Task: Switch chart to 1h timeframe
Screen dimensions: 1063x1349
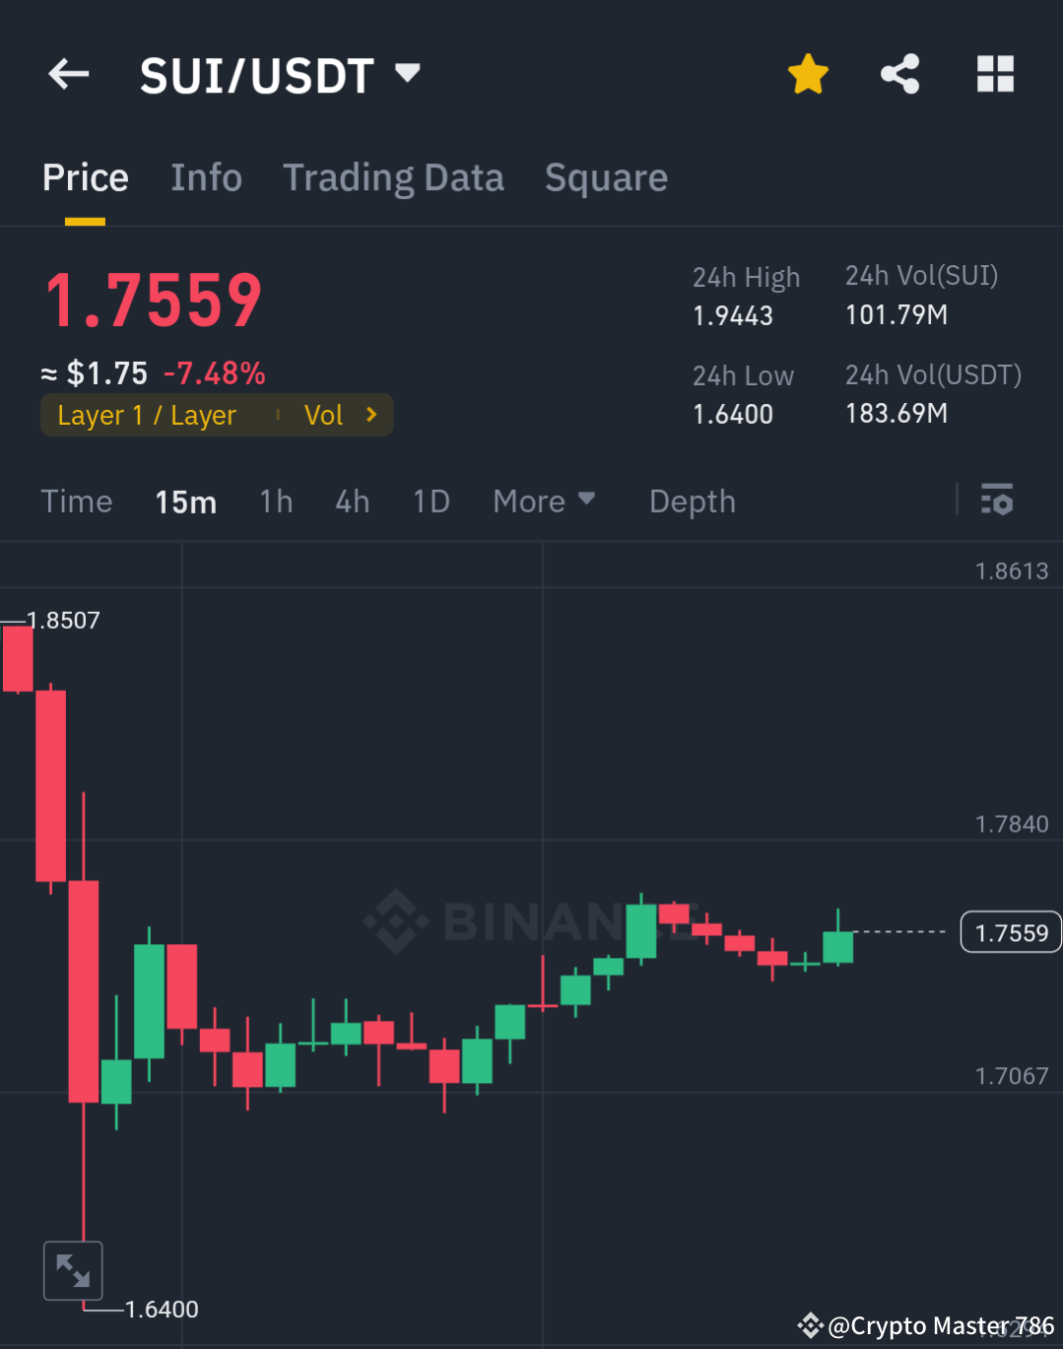Action: 276,501
